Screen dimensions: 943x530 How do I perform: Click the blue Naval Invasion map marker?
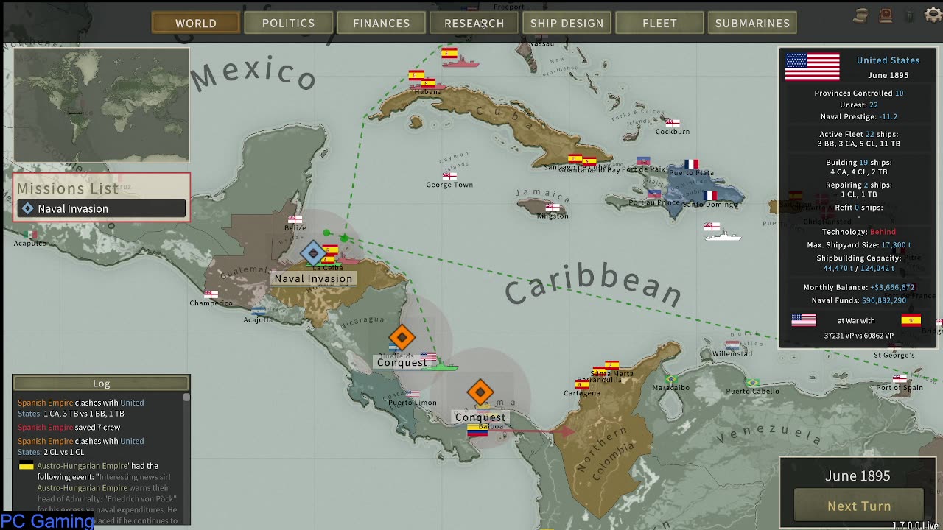click(x=314, y=254)
